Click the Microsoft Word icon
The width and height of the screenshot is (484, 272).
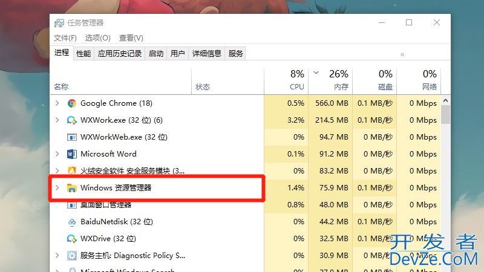[x=72, y=154]
